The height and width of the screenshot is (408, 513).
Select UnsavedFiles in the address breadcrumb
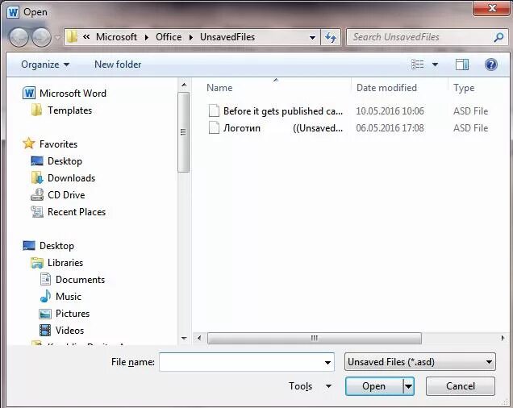pyautogui.click(x=227, y=37)
